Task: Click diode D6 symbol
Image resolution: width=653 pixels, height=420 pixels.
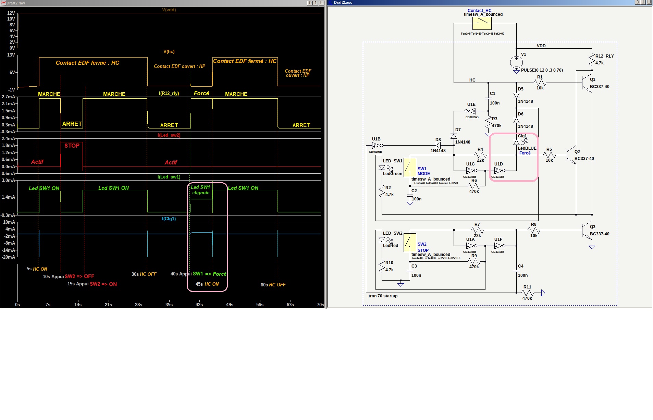Action: tap(516, 120)
